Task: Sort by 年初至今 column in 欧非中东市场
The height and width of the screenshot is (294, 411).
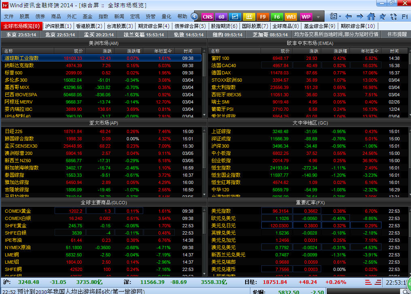Action: pyautogui.click(x=370, y=51)
